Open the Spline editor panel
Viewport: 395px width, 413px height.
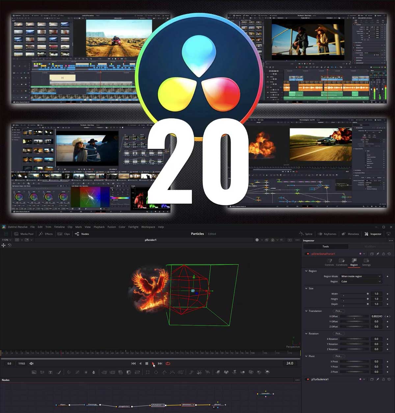pos(305,234)
